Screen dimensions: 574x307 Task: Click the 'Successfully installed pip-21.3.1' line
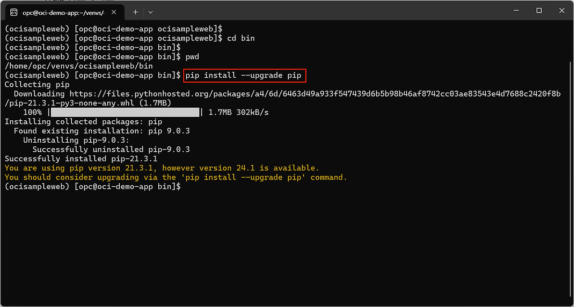(81, 159)
